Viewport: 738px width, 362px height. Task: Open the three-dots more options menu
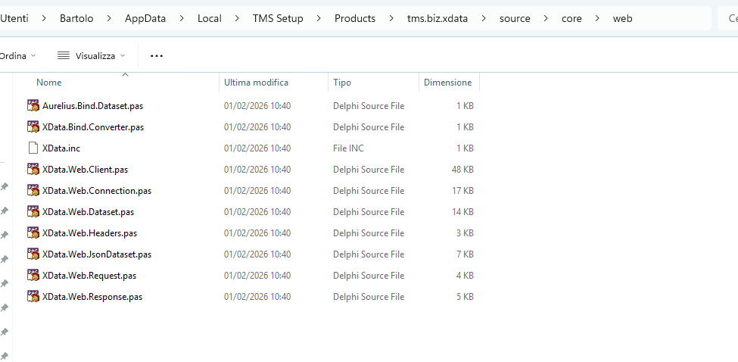pyautogui.click(x=157, y=56)
